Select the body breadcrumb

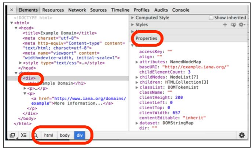65,135
